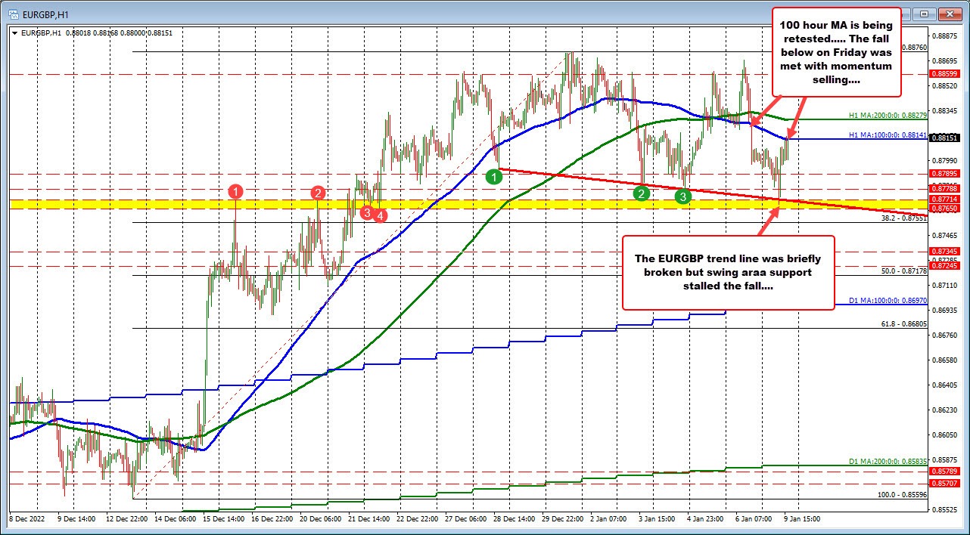Select the red "2" marker circle

[x=317, y=193]
